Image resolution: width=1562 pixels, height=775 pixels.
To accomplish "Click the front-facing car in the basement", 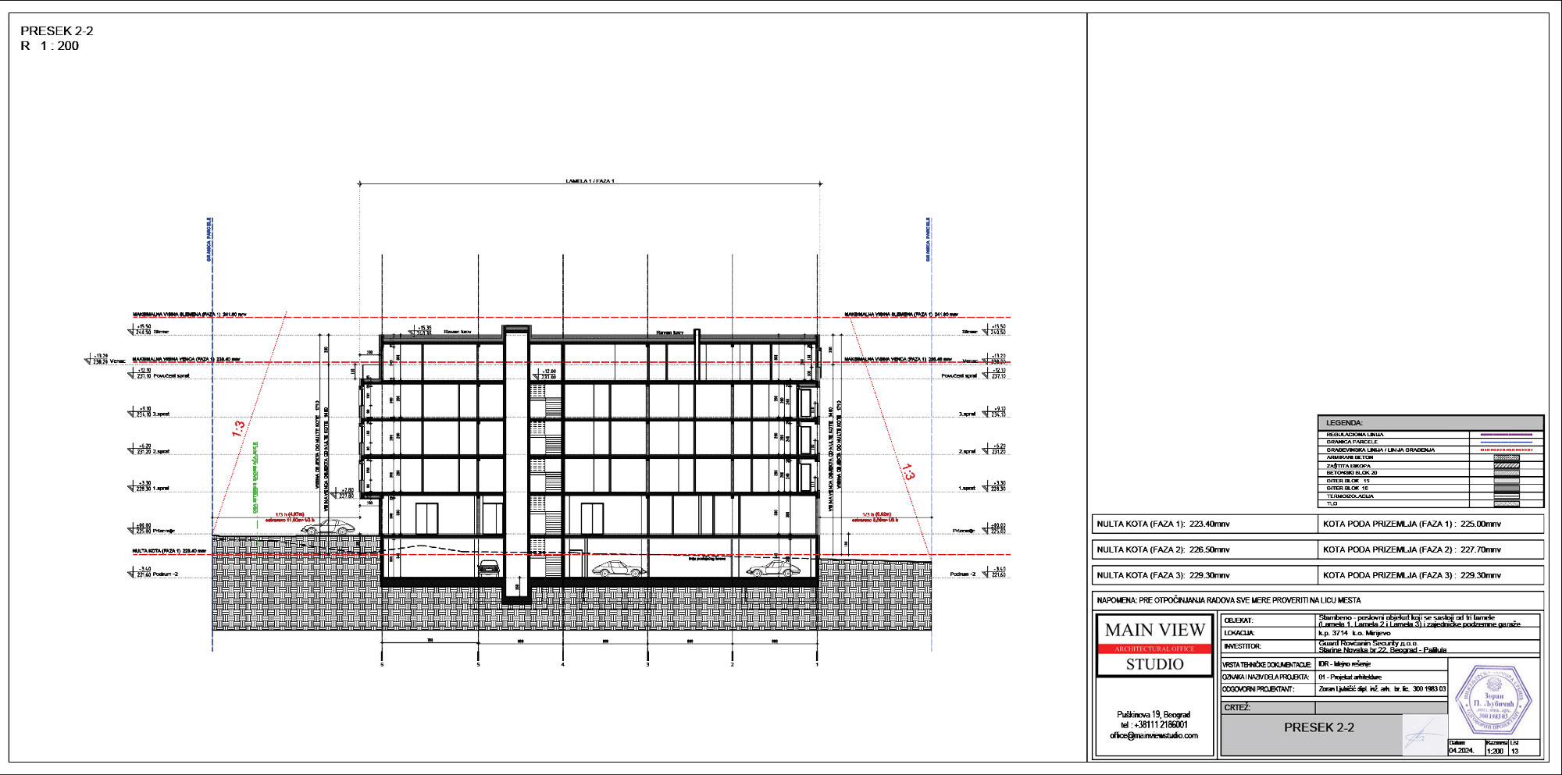I will 488,567.
